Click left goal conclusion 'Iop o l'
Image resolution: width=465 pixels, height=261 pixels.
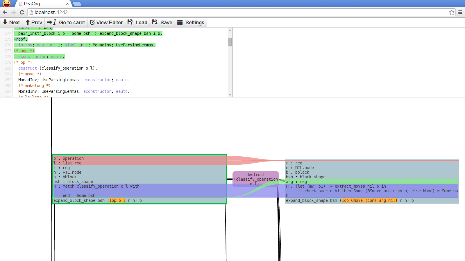coord(117,200)
